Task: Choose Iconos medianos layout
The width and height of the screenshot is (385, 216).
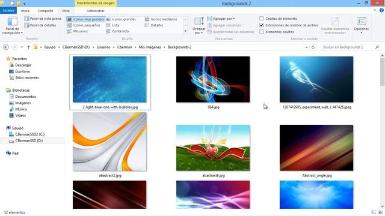Action: 161,19
